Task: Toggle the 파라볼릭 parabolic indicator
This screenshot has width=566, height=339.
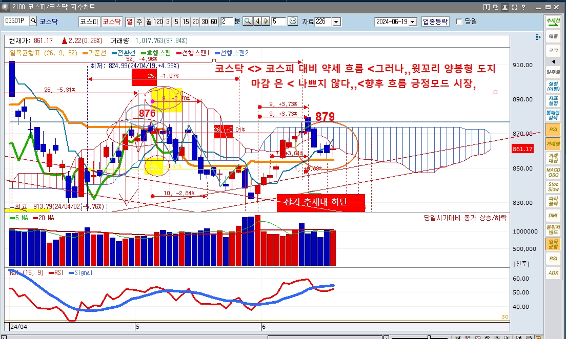Action: pyautogui.click(x=553, y=201)
